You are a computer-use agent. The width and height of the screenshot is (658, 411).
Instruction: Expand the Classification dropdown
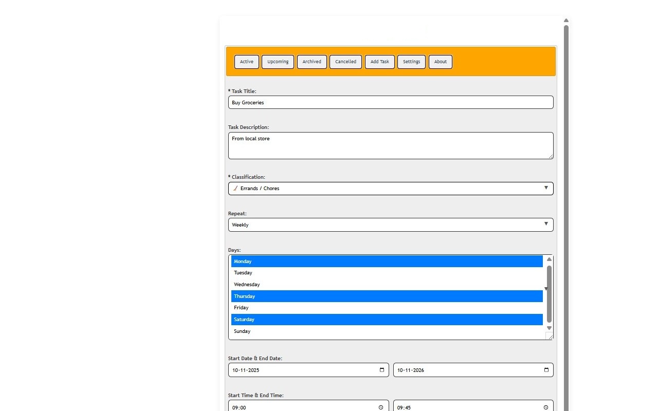(x=391, y=189)
